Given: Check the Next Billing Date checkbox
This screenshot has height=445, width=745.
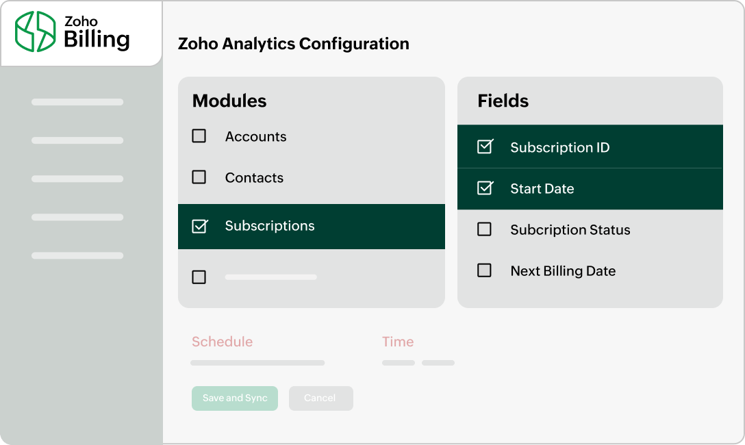Looking at the screenshot, I should click(484, 270).
